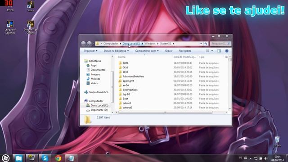Click the horizontal scrollbar of file list

[x=165, y=112]
